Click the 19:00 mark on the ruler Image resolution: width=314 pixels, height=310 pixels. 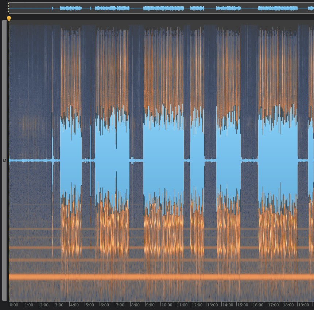[x=303, y=305]
